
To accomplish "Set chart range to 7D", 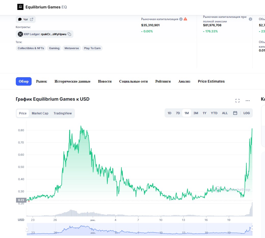I will point(178,113).
